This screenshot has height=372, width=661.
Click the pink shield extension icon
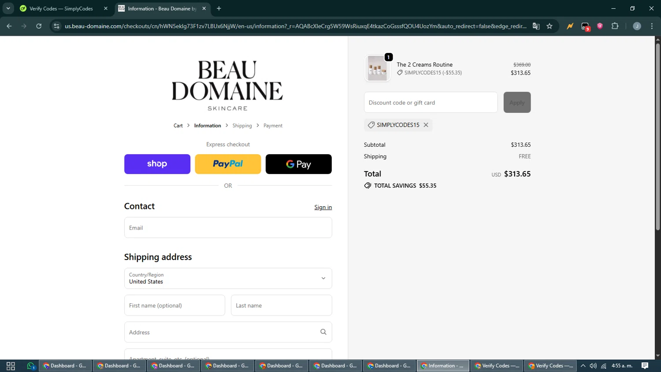pos(600,26)
